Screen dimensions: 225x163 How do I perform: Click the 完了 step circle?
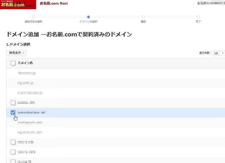point(198,17)
